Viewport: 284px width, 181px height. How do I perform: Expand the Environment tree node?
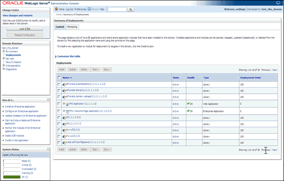point(4,51)
